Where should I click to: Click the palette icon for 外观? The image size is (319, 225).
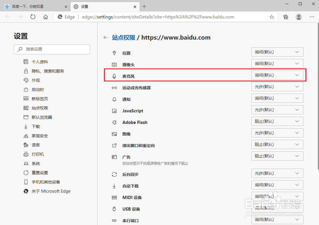[26, 80]
